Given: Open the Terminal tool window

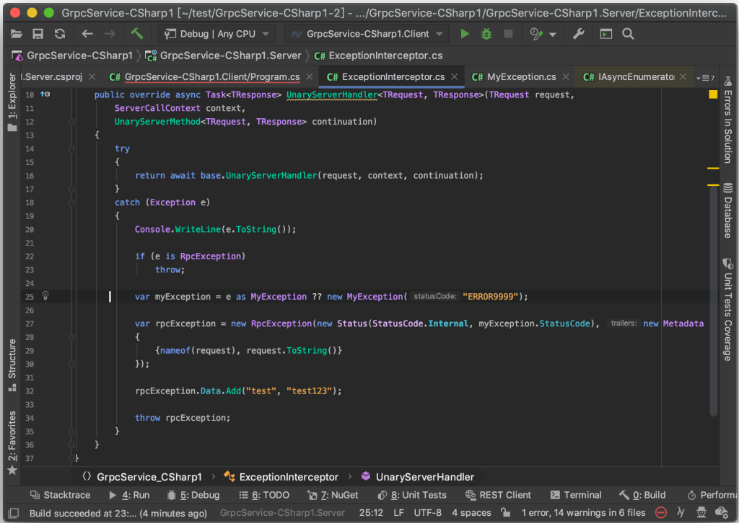Looking at the screenshot, I should 576,495.
